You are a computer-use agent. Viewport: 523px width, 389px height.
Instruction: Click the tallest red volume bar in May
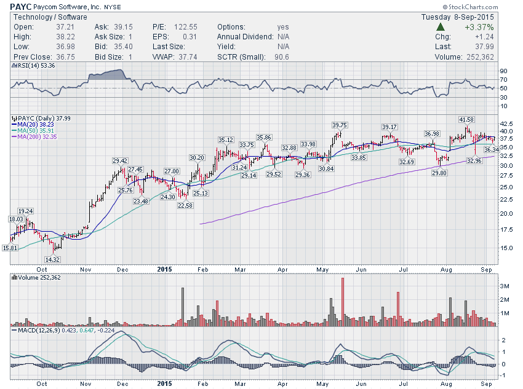click(343, 302)
